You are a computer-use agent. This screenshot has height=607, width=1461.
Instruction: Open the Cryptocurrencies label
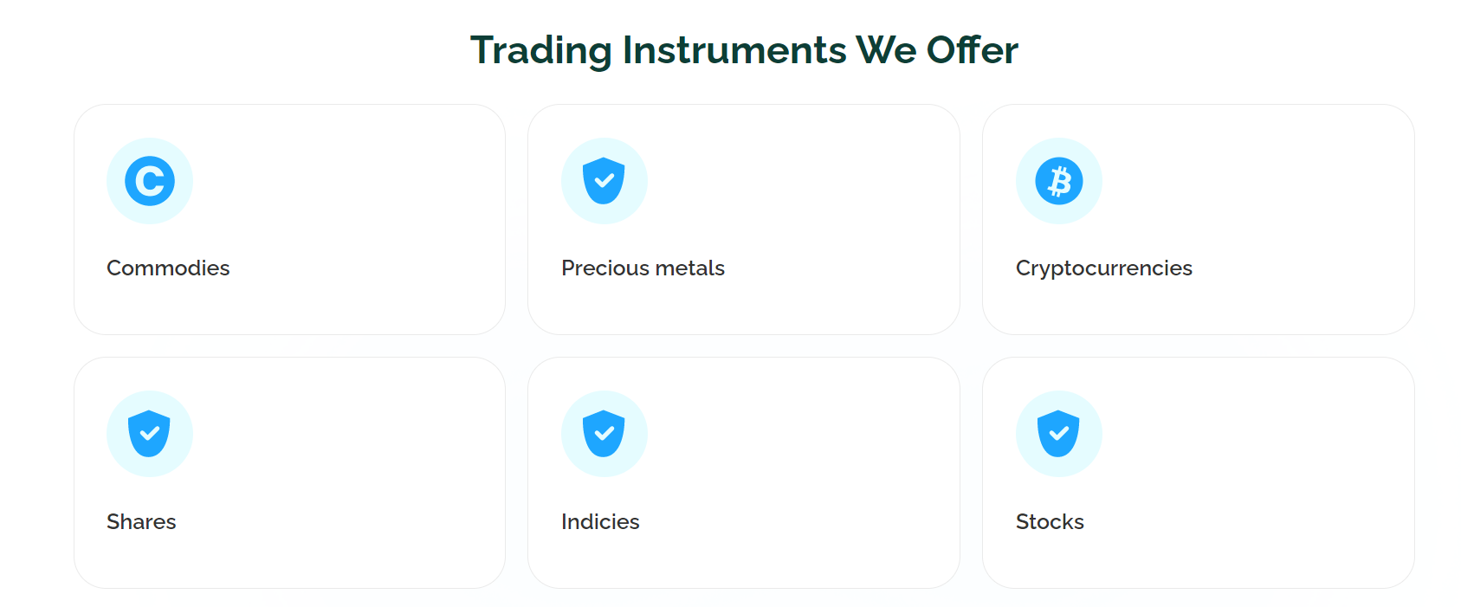pyautogui.click(x=1104, y=269)
